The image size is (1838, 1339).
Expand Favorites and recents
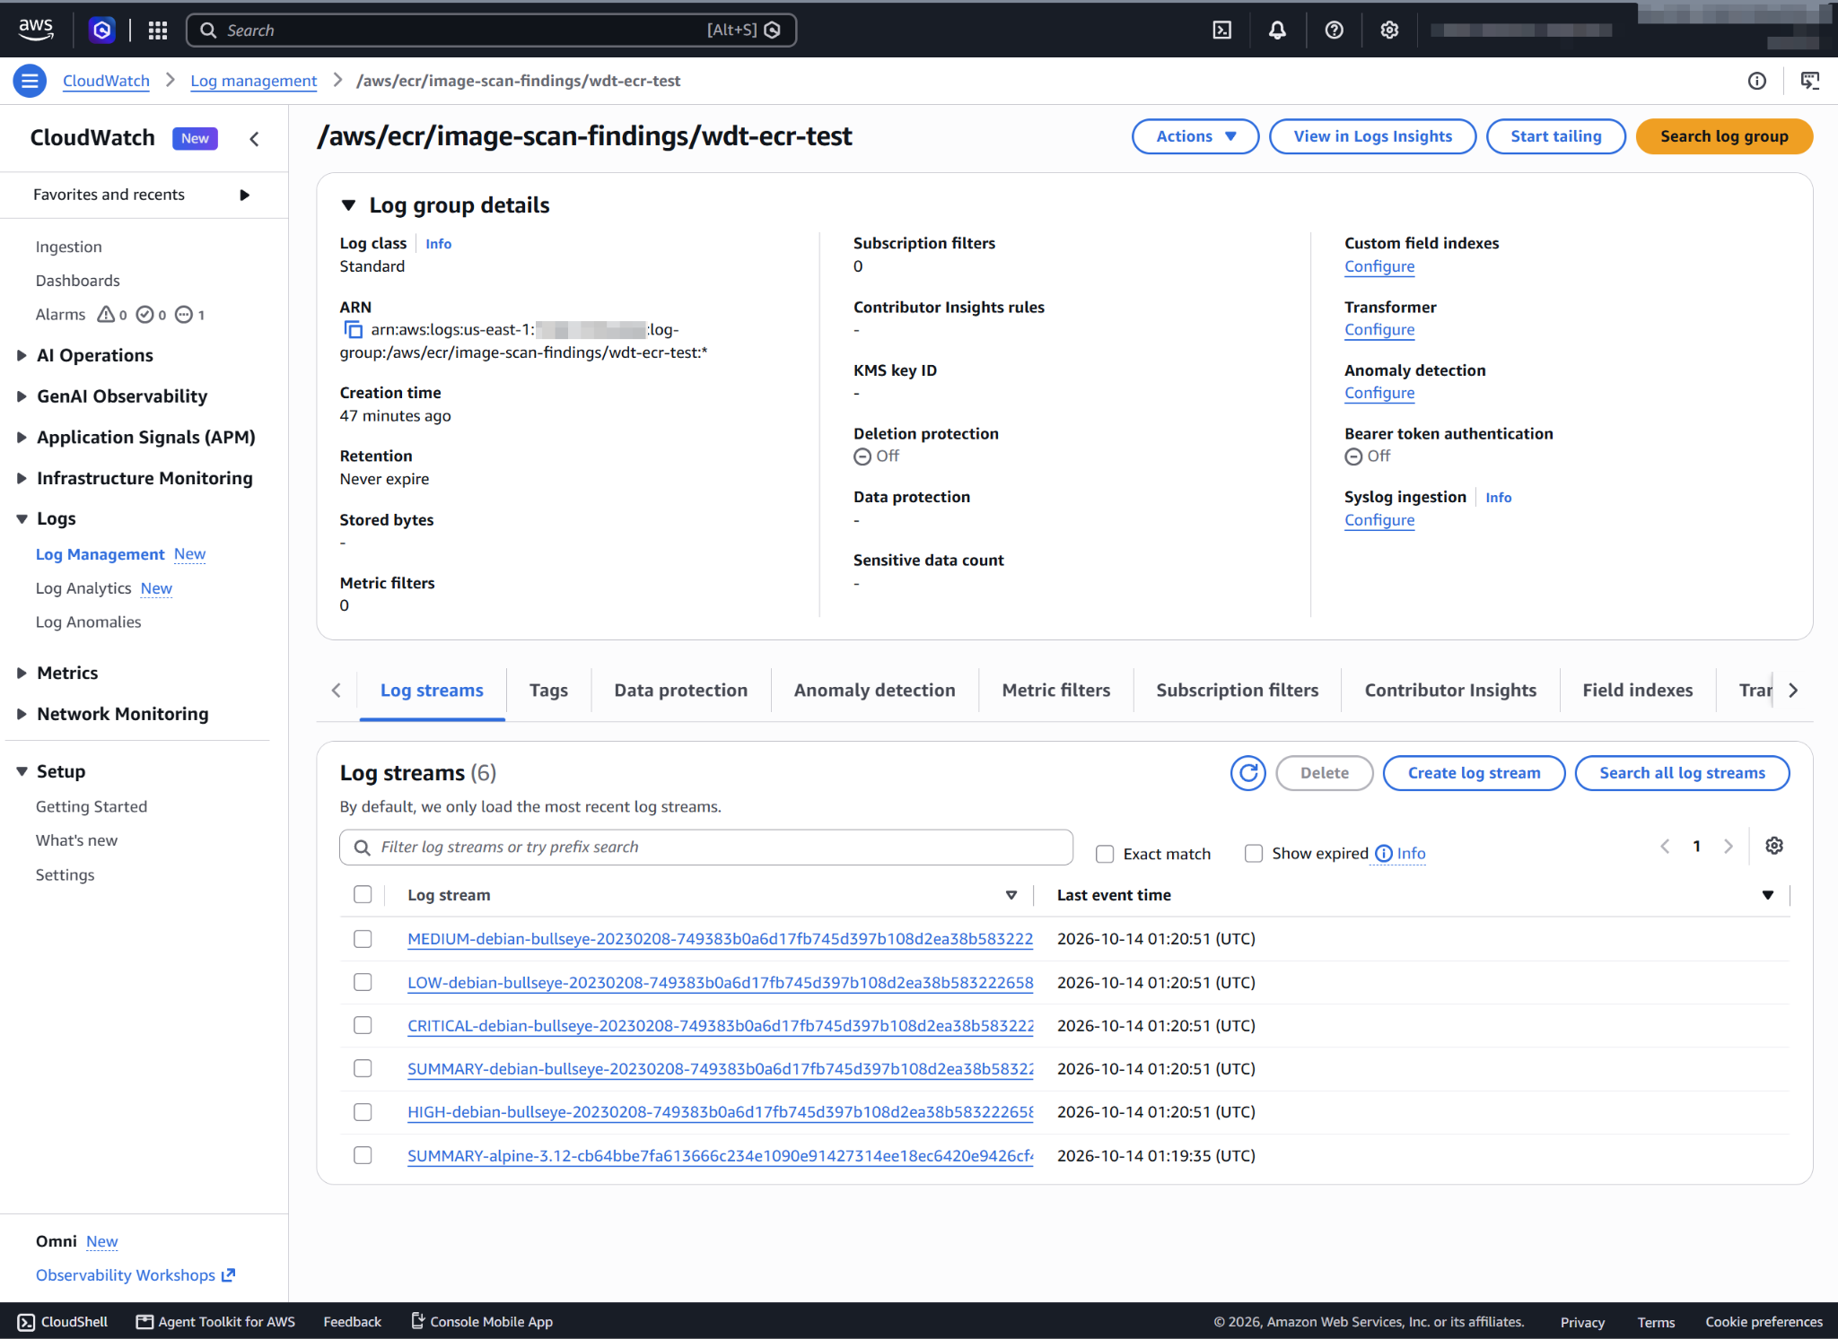pyautogui.click(x=244, y=195)
